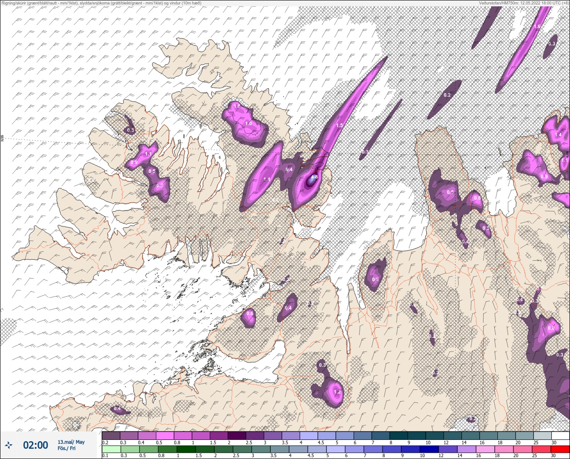Click the 1.2 value near the bottom center
570x459 pixels.
pos(337,392)
